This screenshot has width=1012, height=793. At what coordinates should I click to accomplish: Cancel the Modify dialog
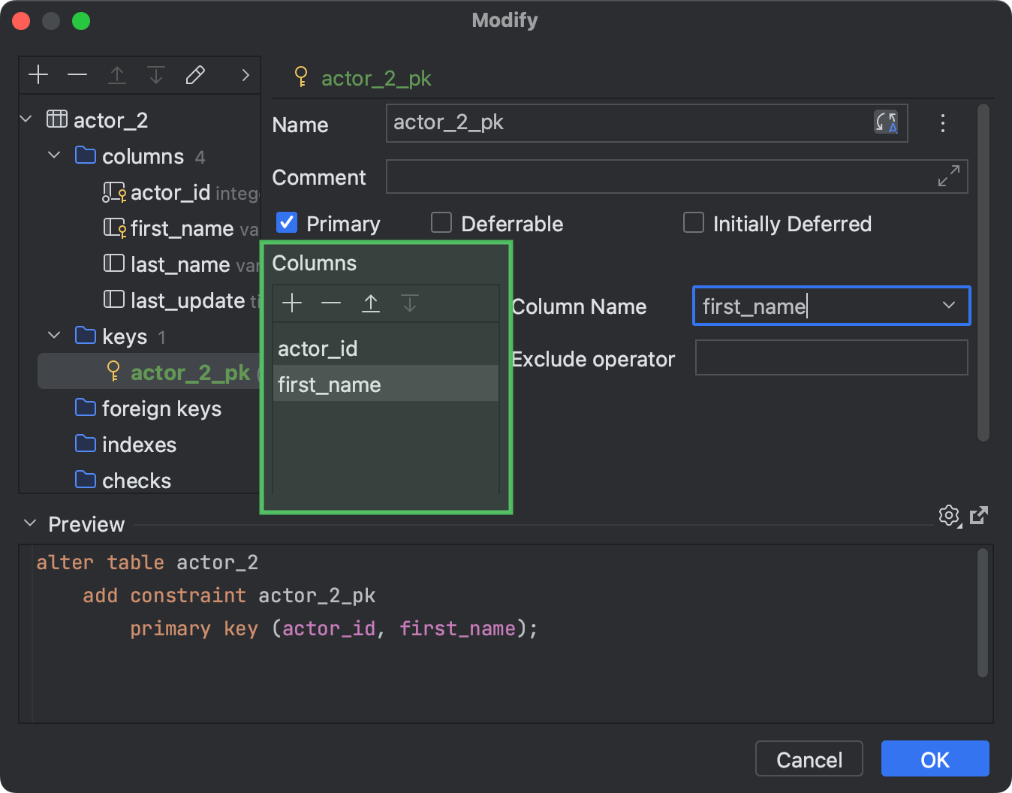(809, 758)
